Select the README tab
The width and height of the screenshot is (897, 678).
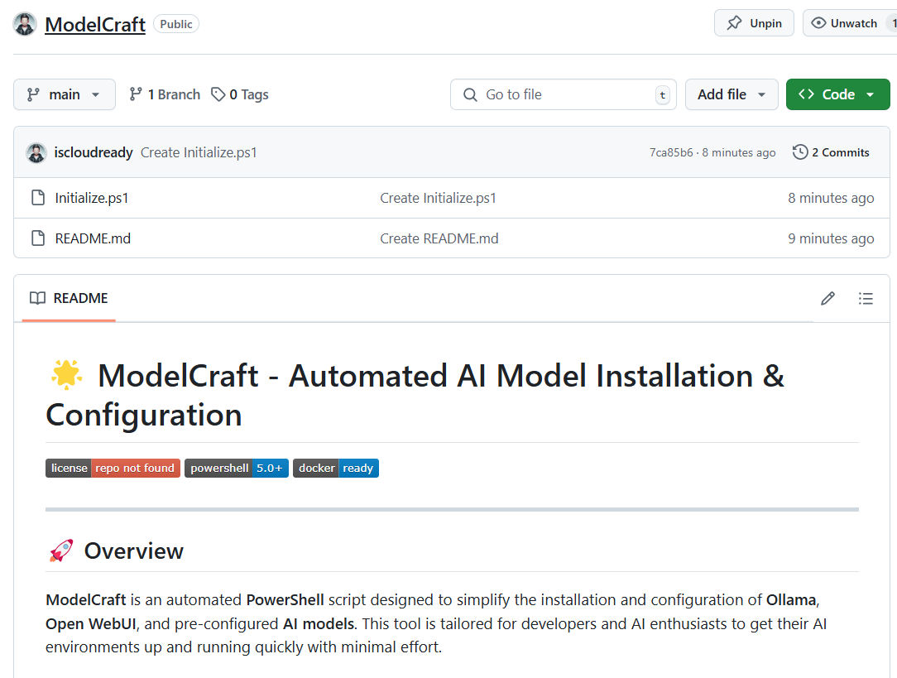point(69,298)
